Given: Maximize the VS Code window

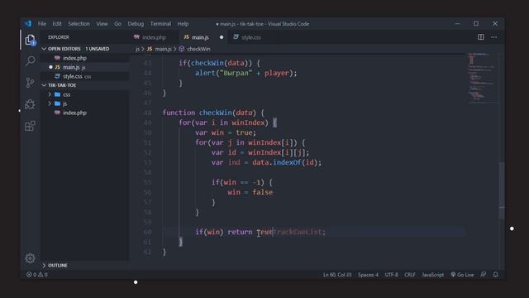Looking at the screenshot, I should (x=476, y=24).
